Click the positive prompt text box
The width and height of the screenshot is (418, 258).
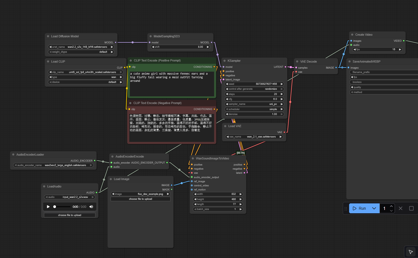tap(172, 84)
